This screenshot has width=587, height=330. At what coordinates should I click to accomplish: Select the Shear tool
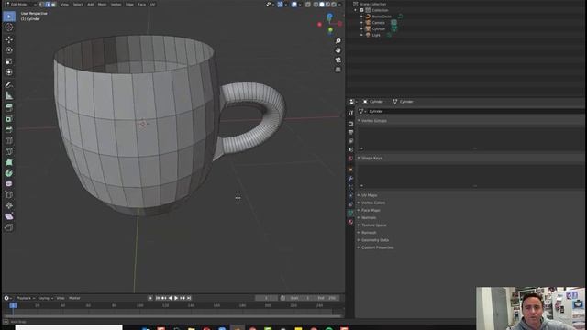coord(9,216)
